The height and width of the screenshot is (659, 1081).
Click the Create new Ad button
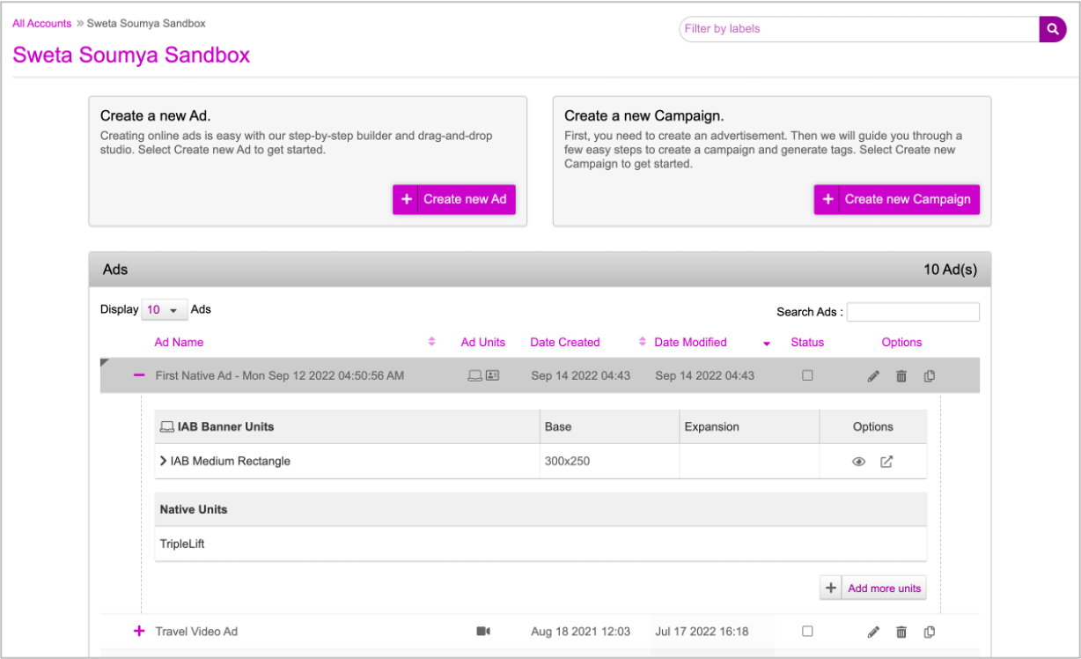click(454, 199)
